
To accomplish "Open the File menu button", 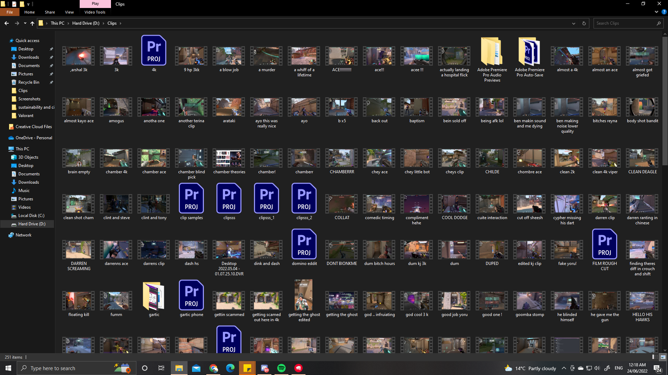I will point(10,12).
